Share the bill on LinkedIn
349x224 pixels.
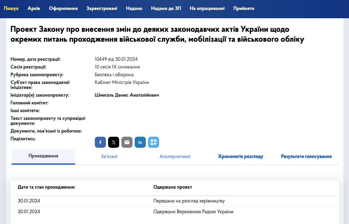point(140,142)
